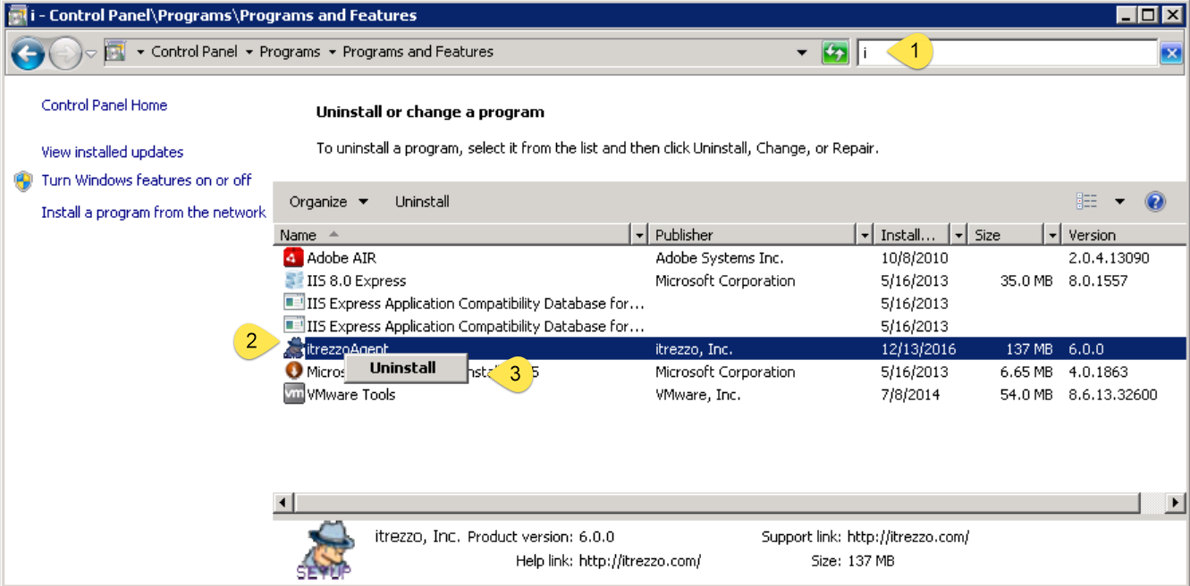The image size is (1190, 586).
Task: Click Control Panel breadcrumb segment
Action: pos(194,52)
